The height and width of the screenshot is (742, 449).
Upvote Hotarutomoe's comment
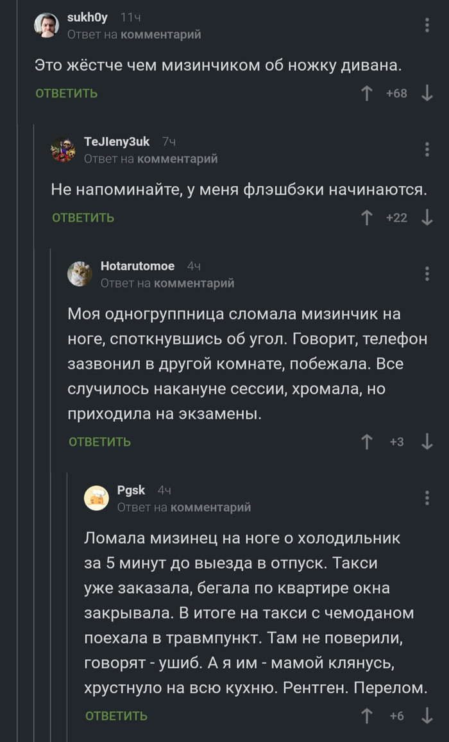click(367, 442)
